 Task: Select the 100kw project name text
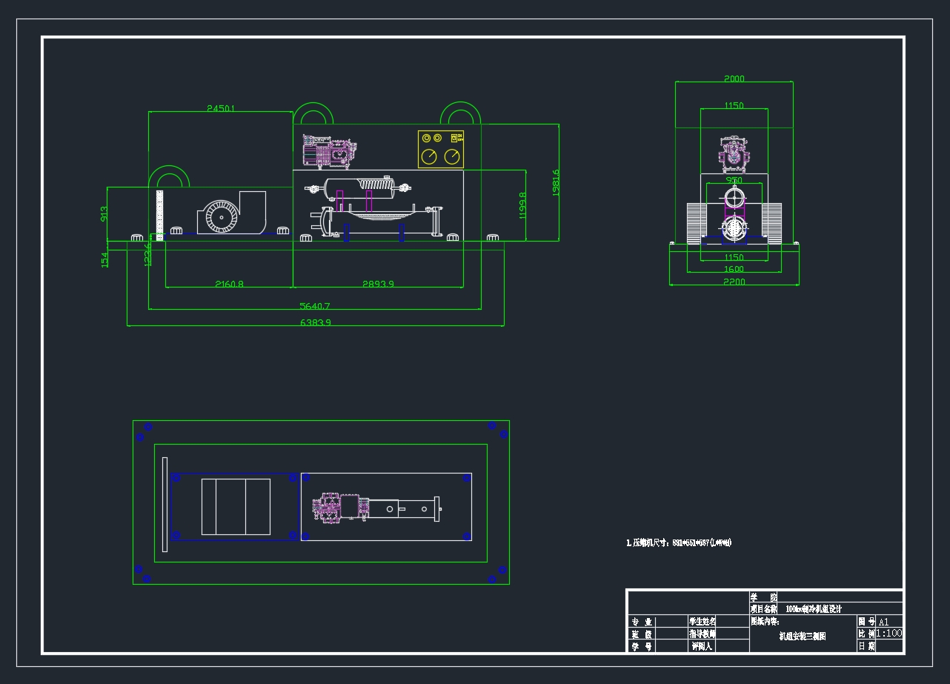pyautogui.click(x=814, y=608)
